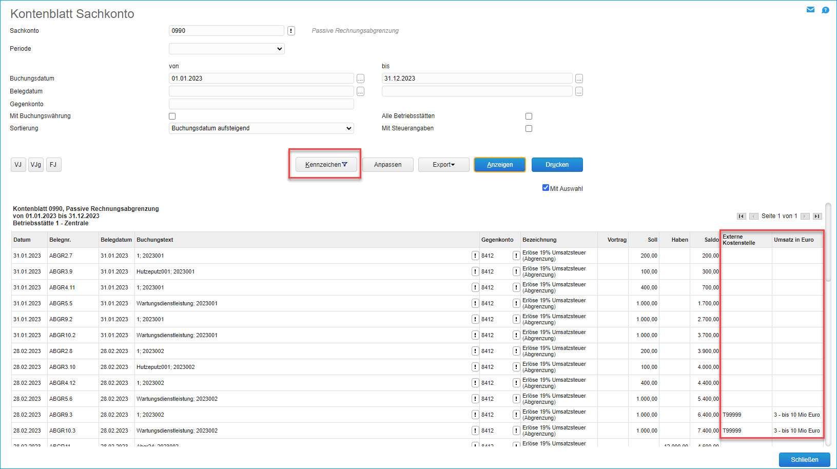This screenshot has height=469, width=837.
Task: Open Sachkonto 0990 info icon
Action: pyautogui.click(x=291, y=31)
